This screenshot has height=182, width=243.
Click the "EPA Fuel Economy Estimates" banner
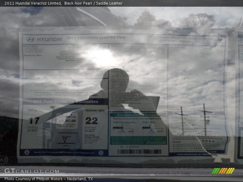coord(66,102)
